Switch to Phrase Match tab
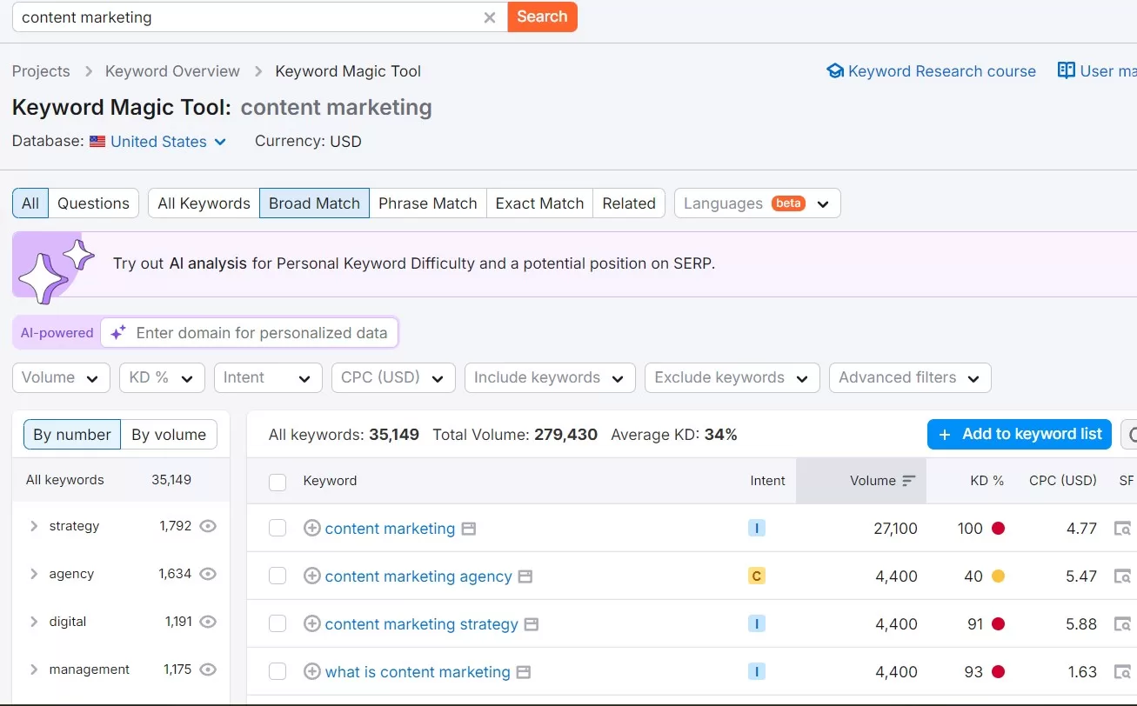This screenshot has height=706, width=1137. 428,203
